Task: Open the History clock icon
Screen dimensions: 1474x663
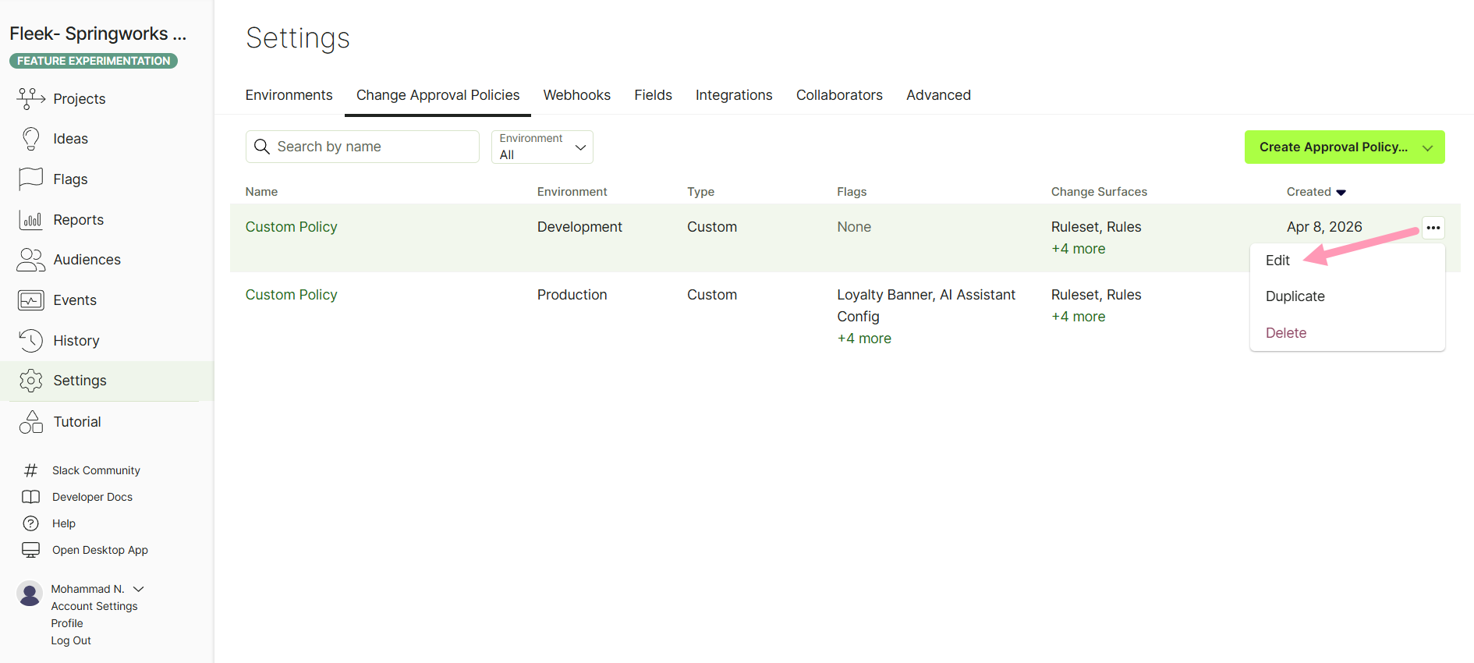Action: point(30,341)
